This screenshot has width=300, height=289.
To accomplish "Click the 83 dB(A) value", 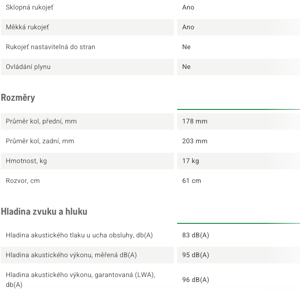I will click(x=196, y=235).
